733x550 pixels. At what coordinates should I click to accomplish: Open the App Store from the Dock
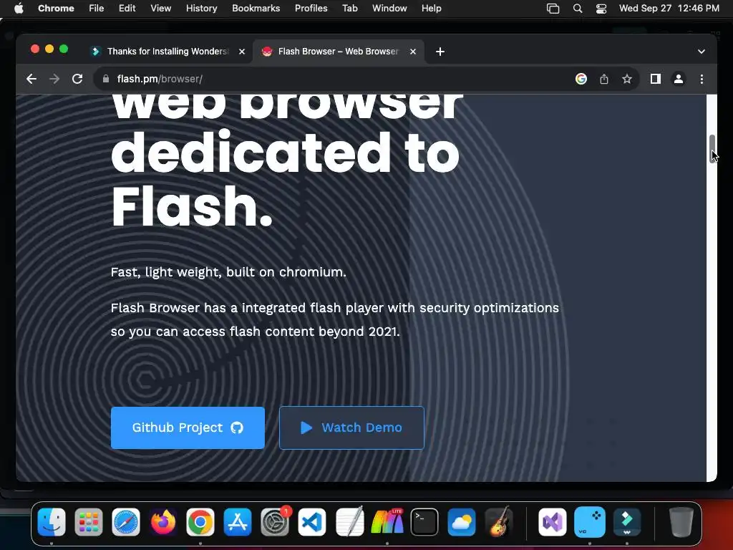[x=238, y=521]
